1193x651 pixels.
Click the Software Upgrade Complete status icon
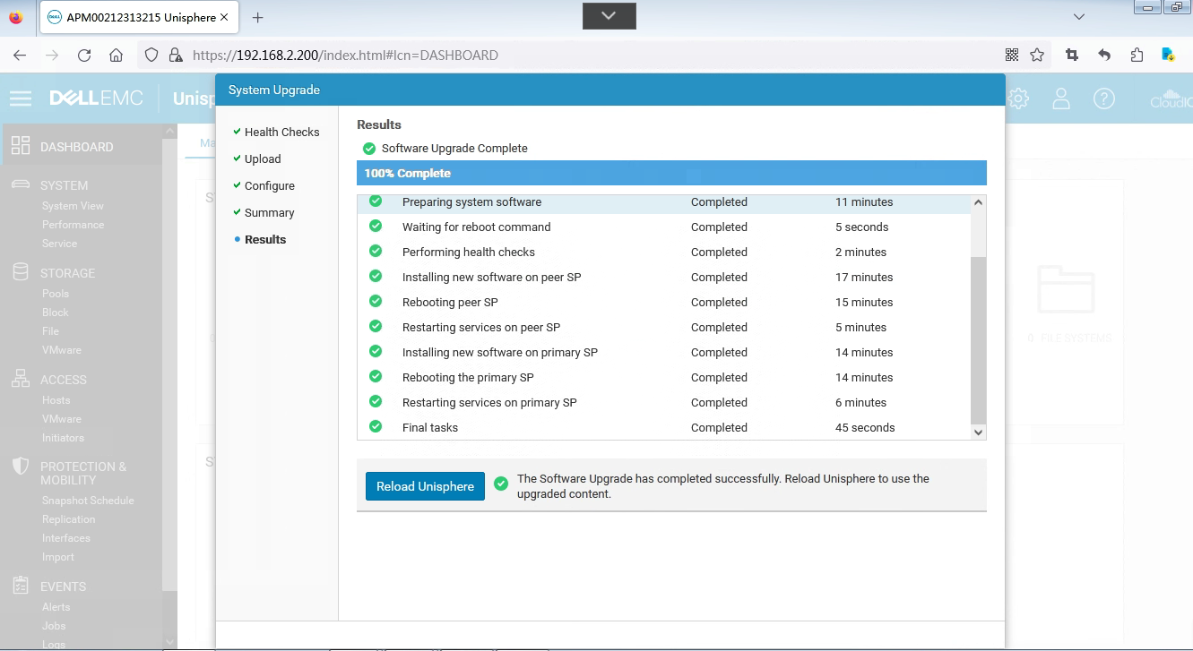point(369,149)
